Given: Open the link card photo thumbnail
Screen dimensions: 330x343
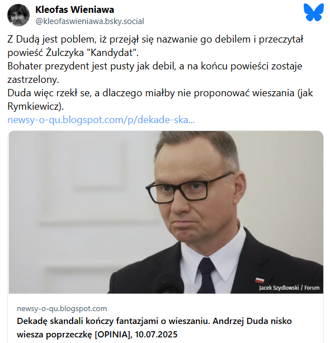Looking at the screenshot, I should point(166,212).
